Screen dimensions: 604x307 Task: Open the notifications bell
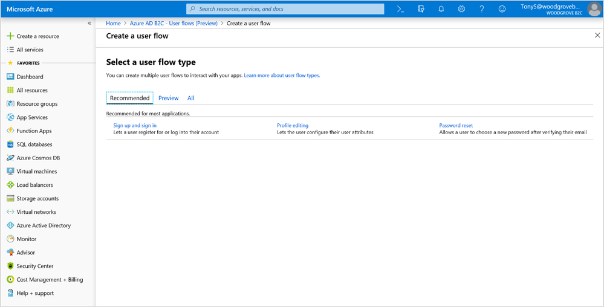click(441, 9)
